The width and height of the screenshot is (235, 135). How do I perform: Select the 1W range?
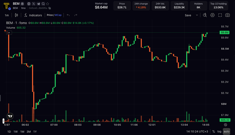16,132
